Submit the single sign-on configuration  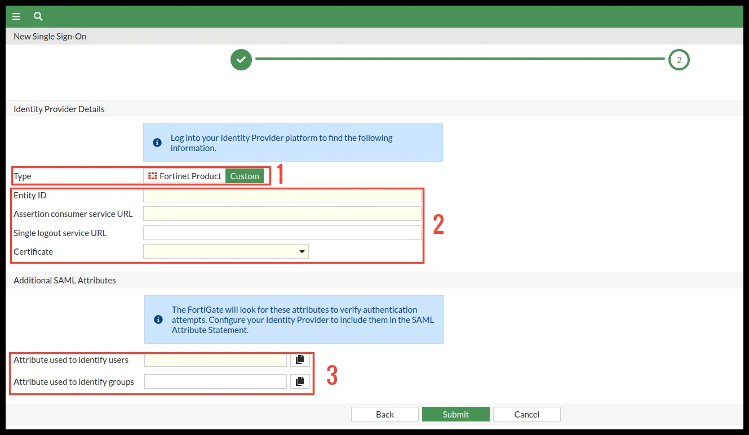click(x=456, y=414)
